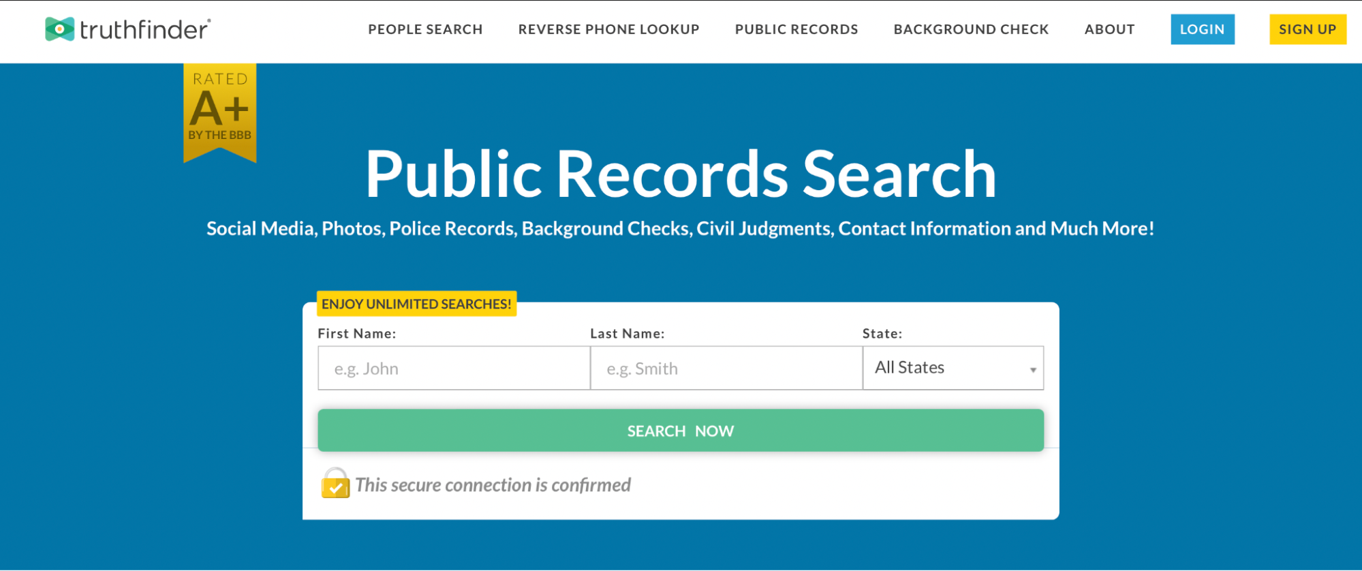Click the Login button
The image size is (1362, 571).
point(1203,29)
